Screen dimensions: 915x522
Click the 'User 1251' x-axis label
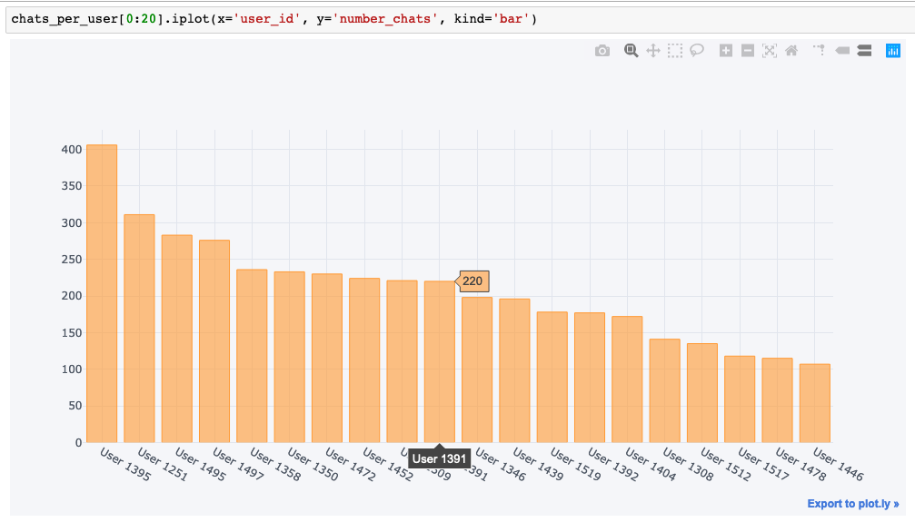point(163,464)
